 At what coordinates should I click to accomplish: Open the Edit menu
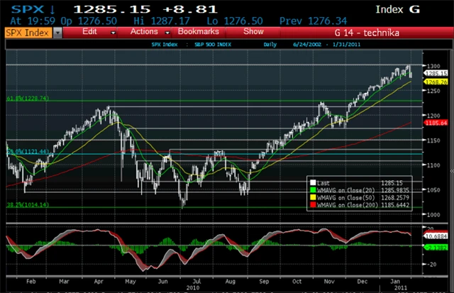[89, 31]
